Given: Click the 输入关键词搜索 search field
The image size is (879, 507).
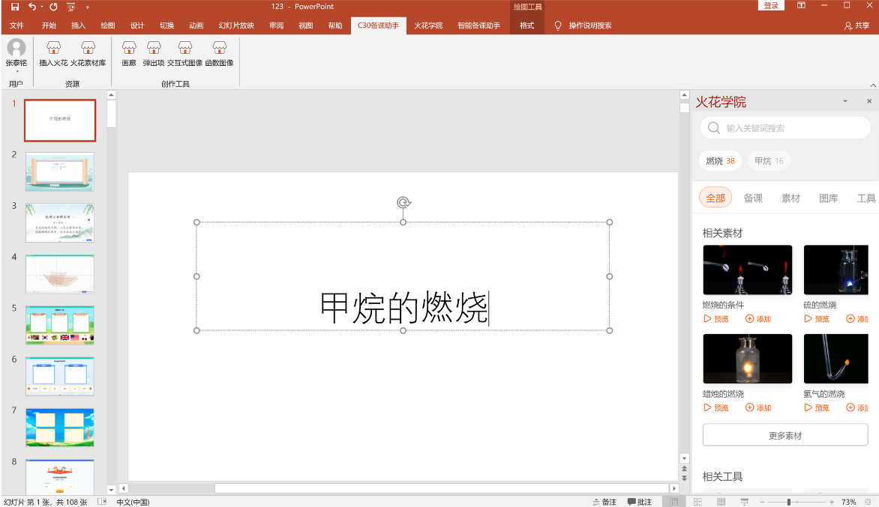Looking at the screenshot, I should 784,128.
